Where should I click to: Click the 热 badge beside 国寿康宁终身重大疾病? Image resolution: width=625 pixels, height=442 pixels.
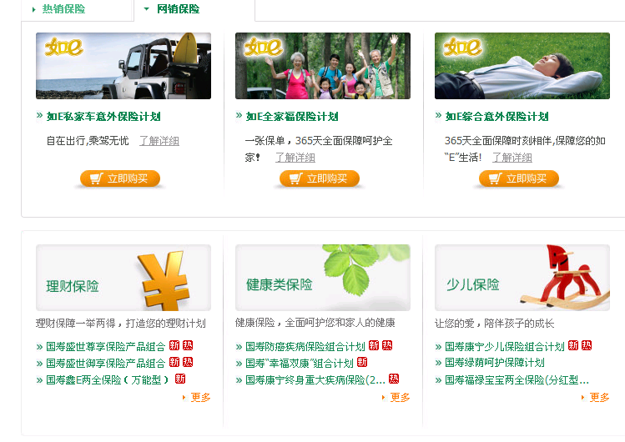[394, 379]
